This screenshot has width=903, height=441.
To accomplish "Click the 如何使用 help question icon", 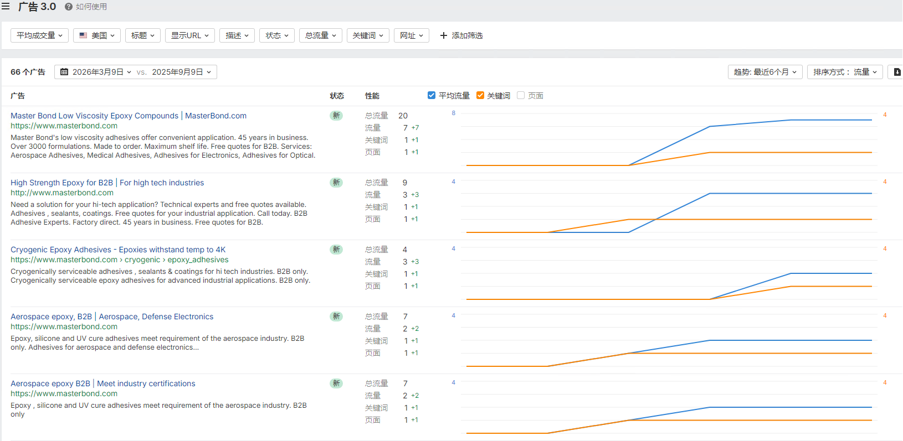I will pyautogui.click(x=69, y=7).
